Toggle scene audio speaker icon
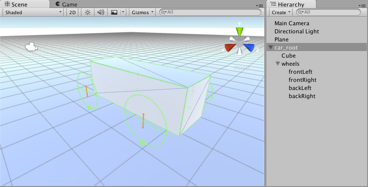 coord(101,13)
